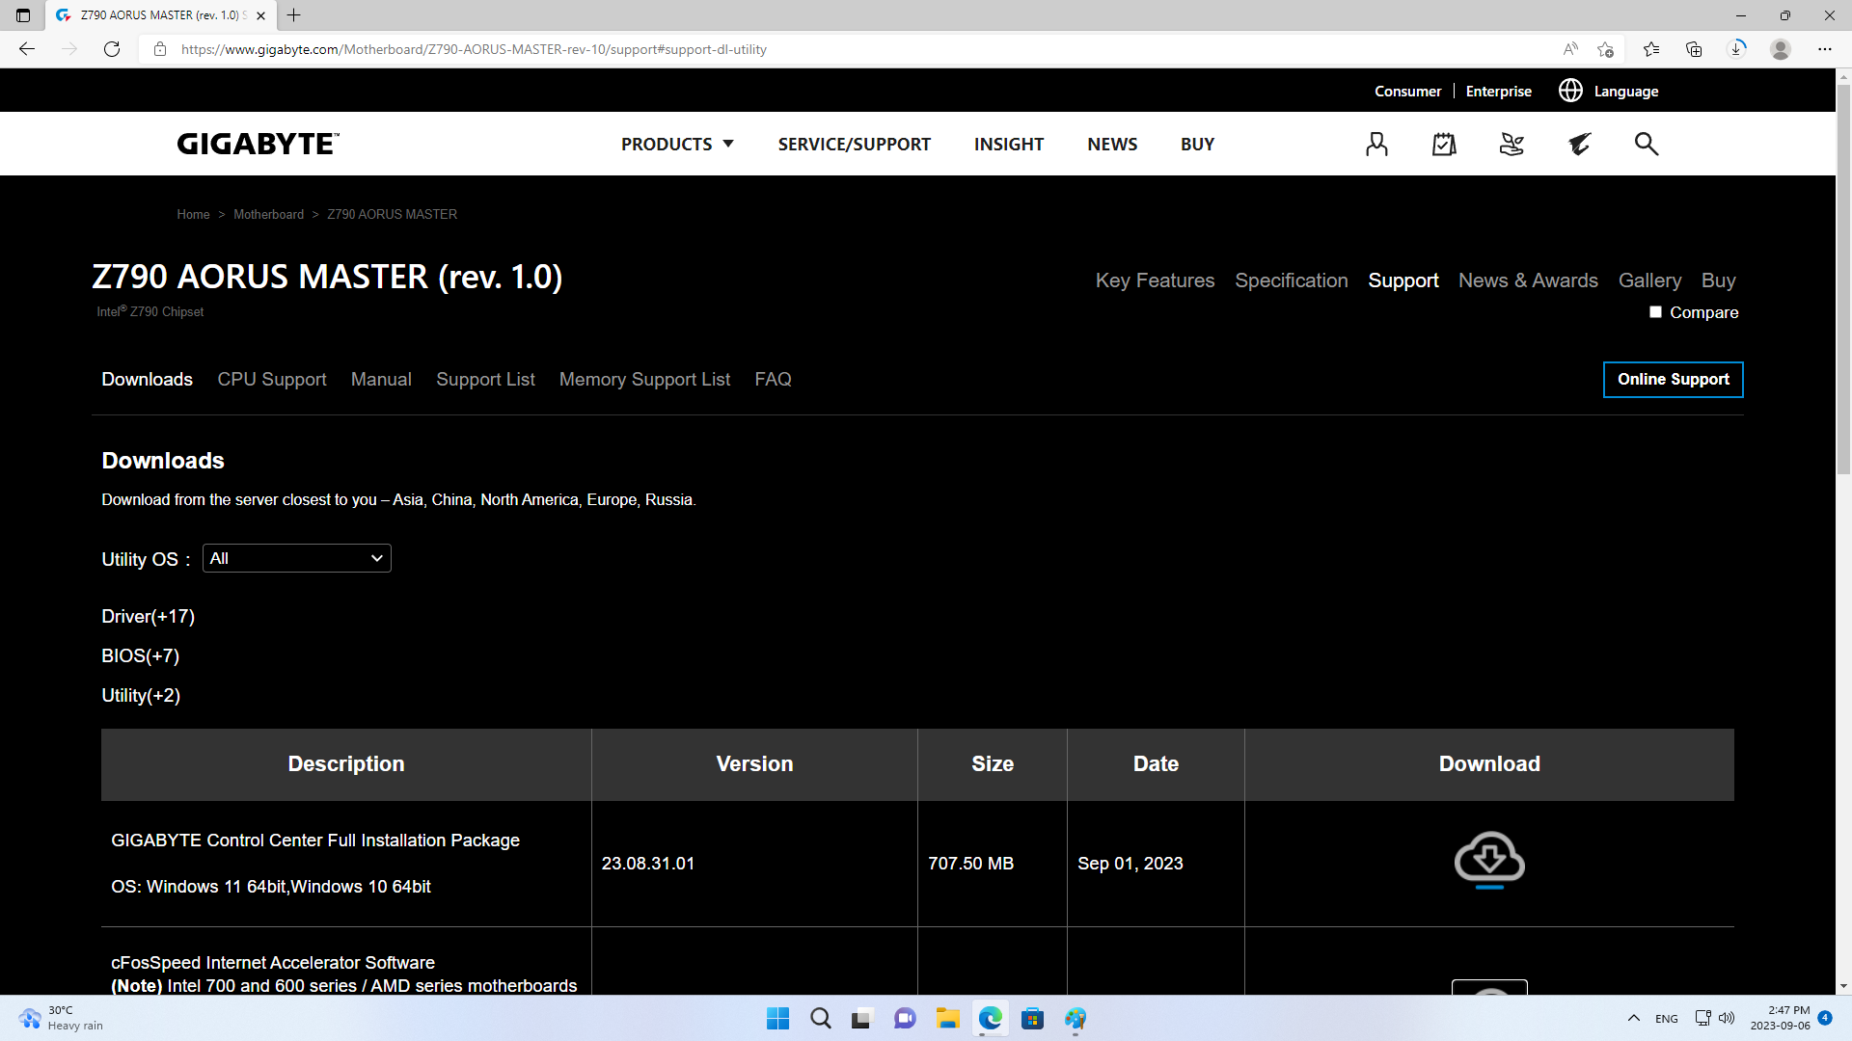Click the page vertical scrollbar thumb
1852x1041 pixels.
1843,280
